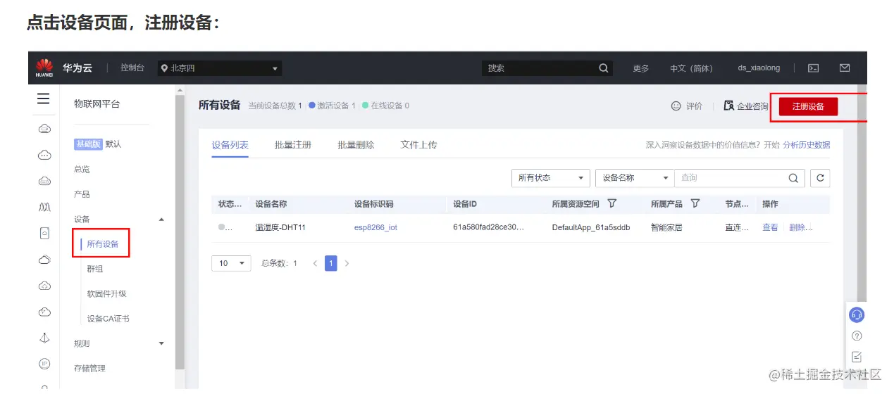The height and width of the screenshot is (394, 894).
Task: Select page 1 in pagination
Action: 331,263
